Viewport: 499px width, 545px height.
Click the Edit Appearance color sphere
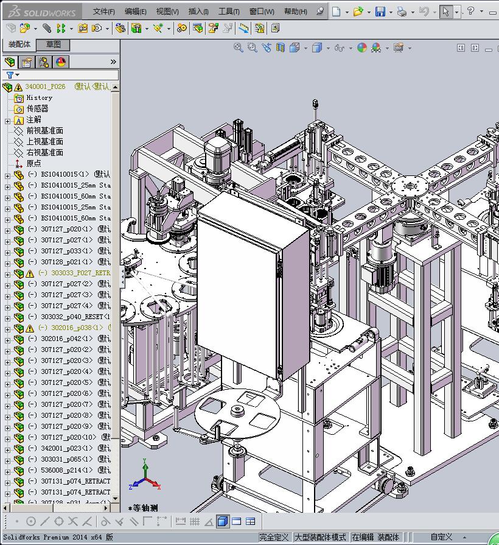[x=362, y=47]
